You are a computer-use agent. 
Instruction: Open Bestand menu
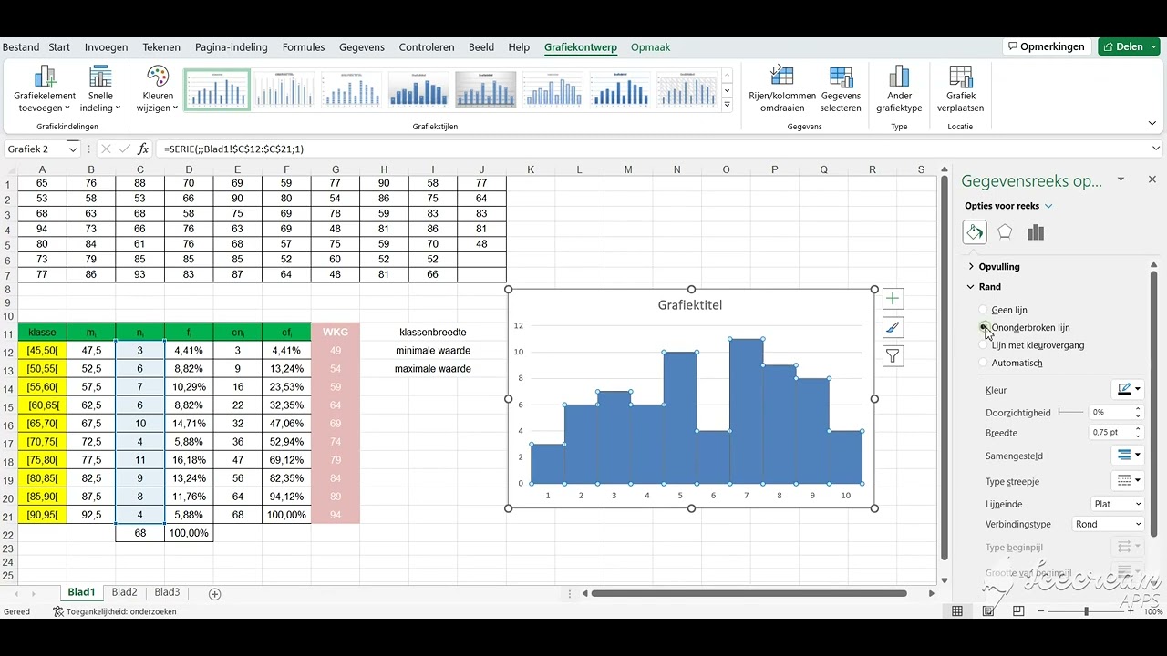tap(21, 47)
